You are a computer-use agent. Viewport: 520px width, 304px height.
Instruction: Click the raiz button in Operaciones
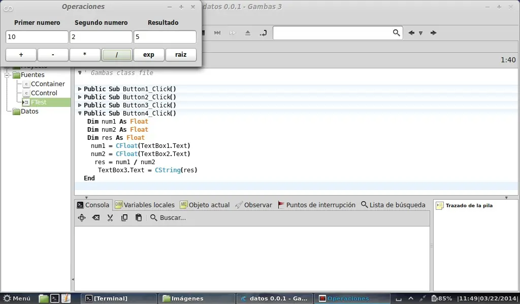pos(181,55)
